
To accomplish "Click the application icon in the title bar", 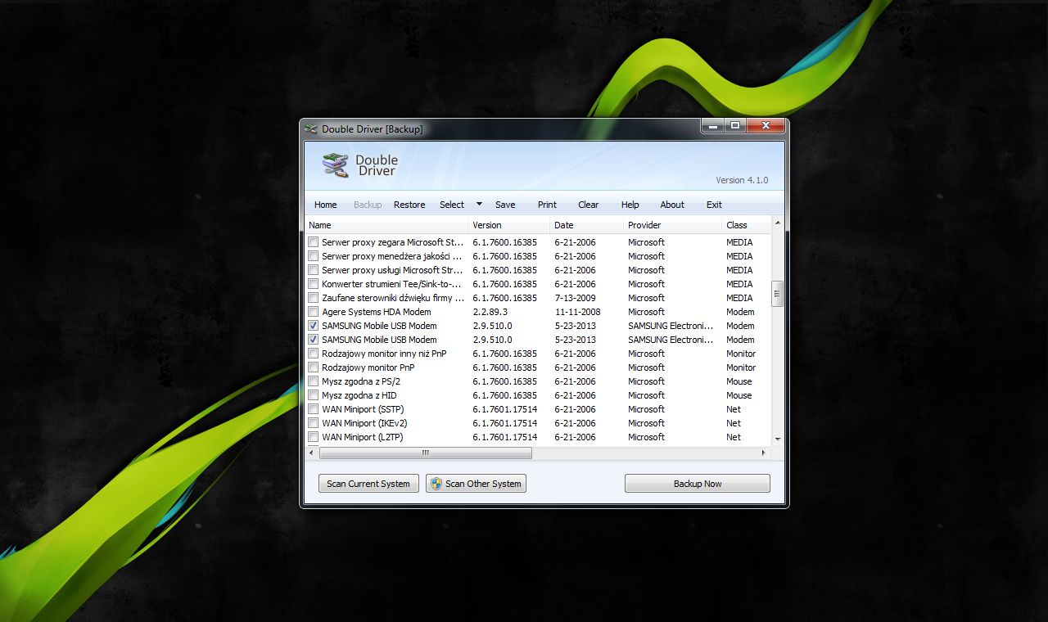I will coord(311,128).
